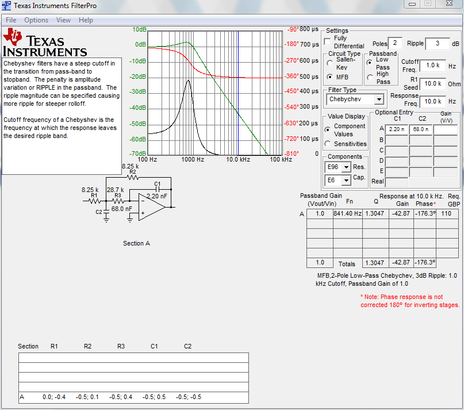The width and height of the screenshot is (464, 410).
Task: Choose the High Pass passband option
Action: click(x=370, y=78)
